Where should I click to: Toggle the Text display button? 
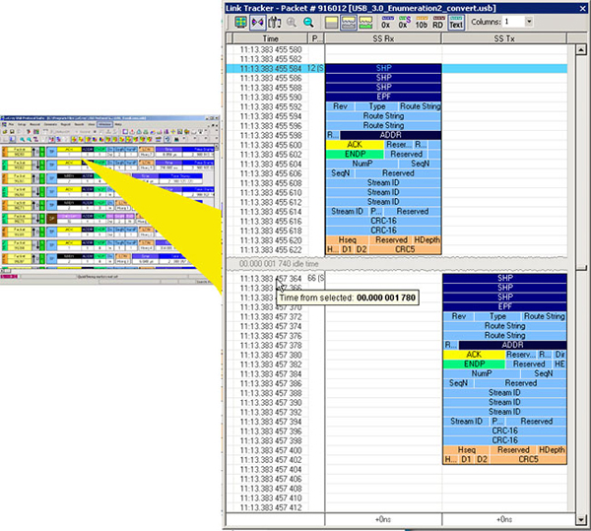point(457,22)
